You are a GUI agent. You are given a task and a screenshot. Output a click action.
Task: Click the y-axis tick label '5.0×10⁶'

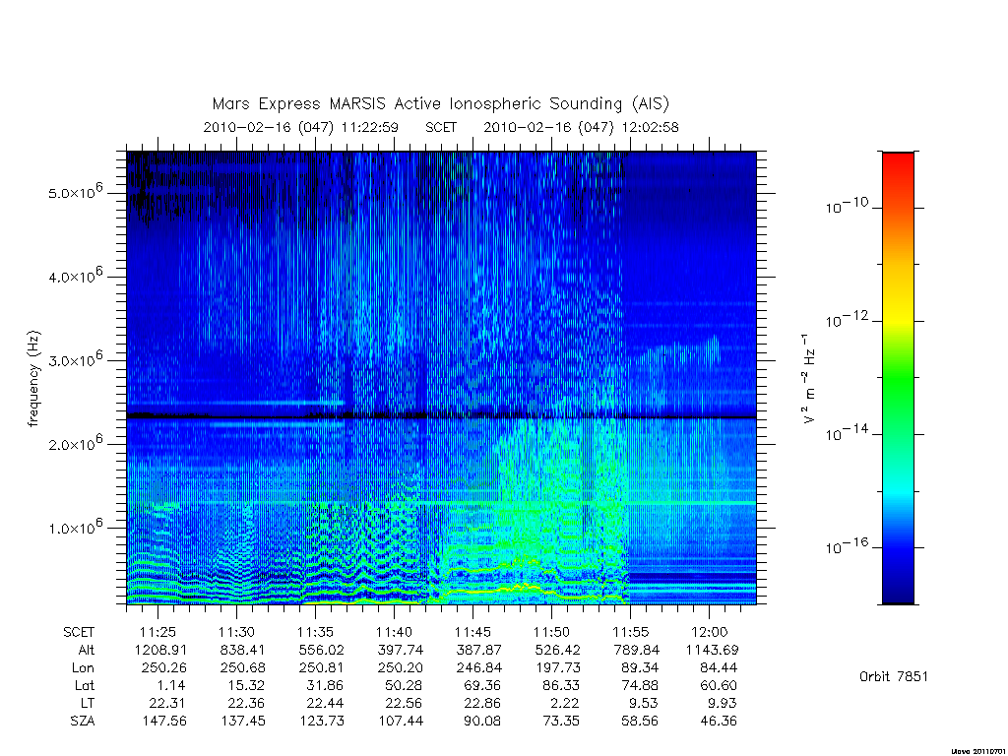[75, 191]
